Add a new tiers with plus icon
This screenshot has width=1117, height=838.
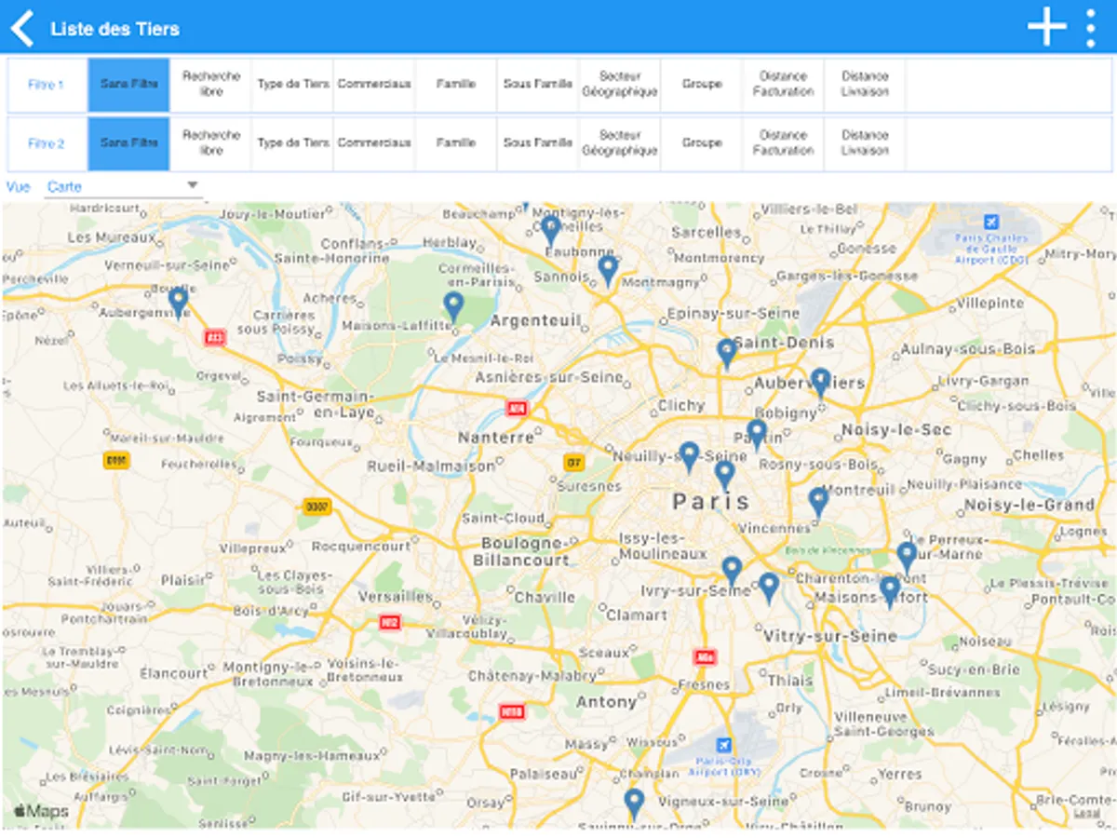1046,27
